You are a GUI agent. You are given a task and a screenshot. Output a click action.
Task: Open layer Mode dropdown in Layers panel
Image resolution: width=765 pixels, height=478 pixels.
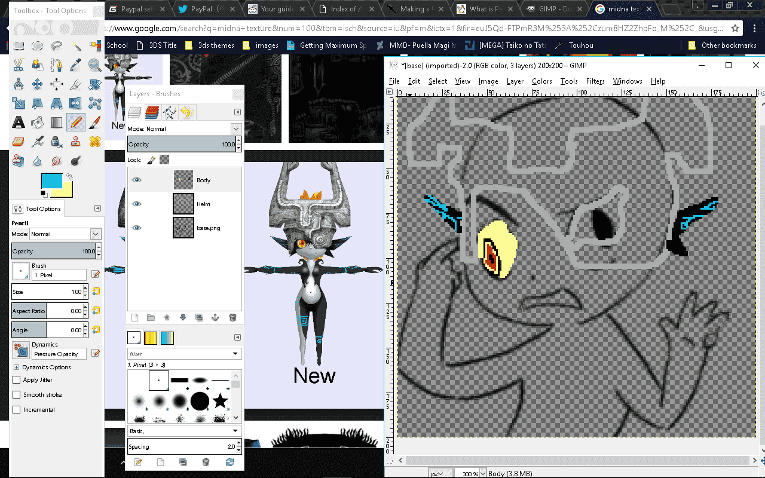[x=236, y=128]
